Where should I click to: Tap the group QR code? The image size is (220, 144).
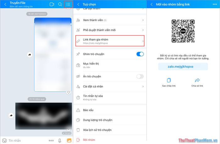pos(183,31)
